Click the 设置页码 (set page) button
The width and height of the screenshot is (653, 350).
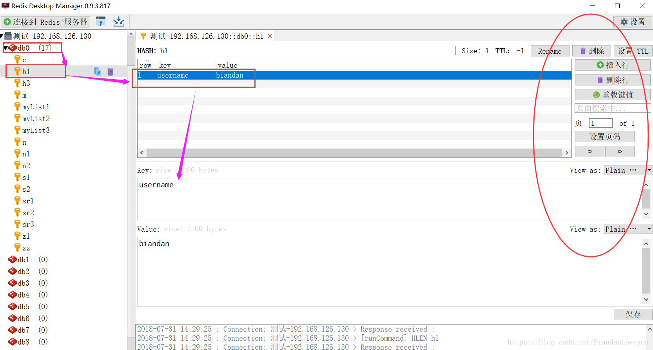pyautogui.click(x=604, y=137)
